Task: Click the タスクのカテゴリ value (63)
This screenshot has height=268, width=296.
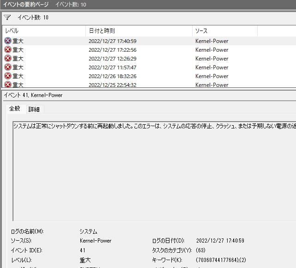Action: tap(200, 250)
